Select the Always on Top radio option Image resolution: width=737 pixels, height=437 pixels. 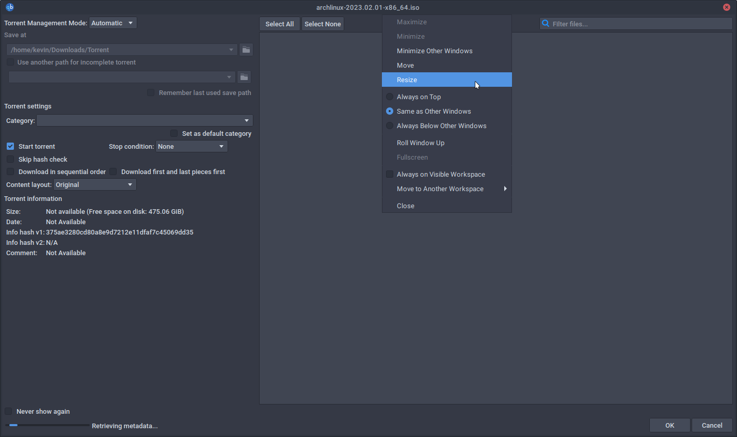[390, 97]
